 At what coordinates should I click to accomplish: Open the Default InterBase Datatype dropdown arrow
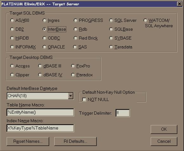(71, 96)
